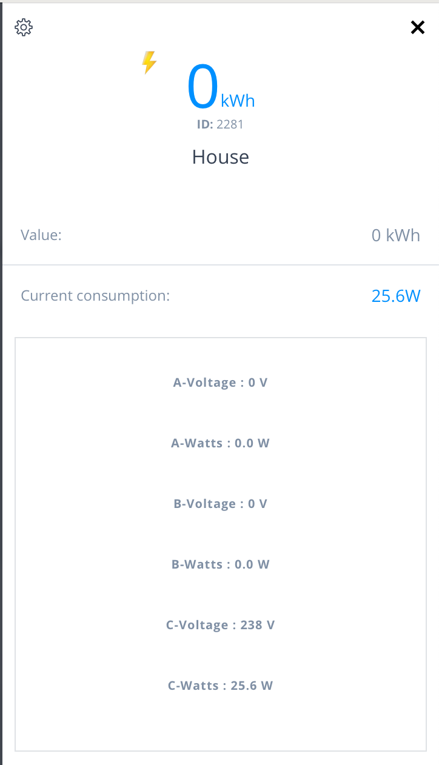Click the 238 V voltage number
The image size is (439, 765).
point(257,625)
